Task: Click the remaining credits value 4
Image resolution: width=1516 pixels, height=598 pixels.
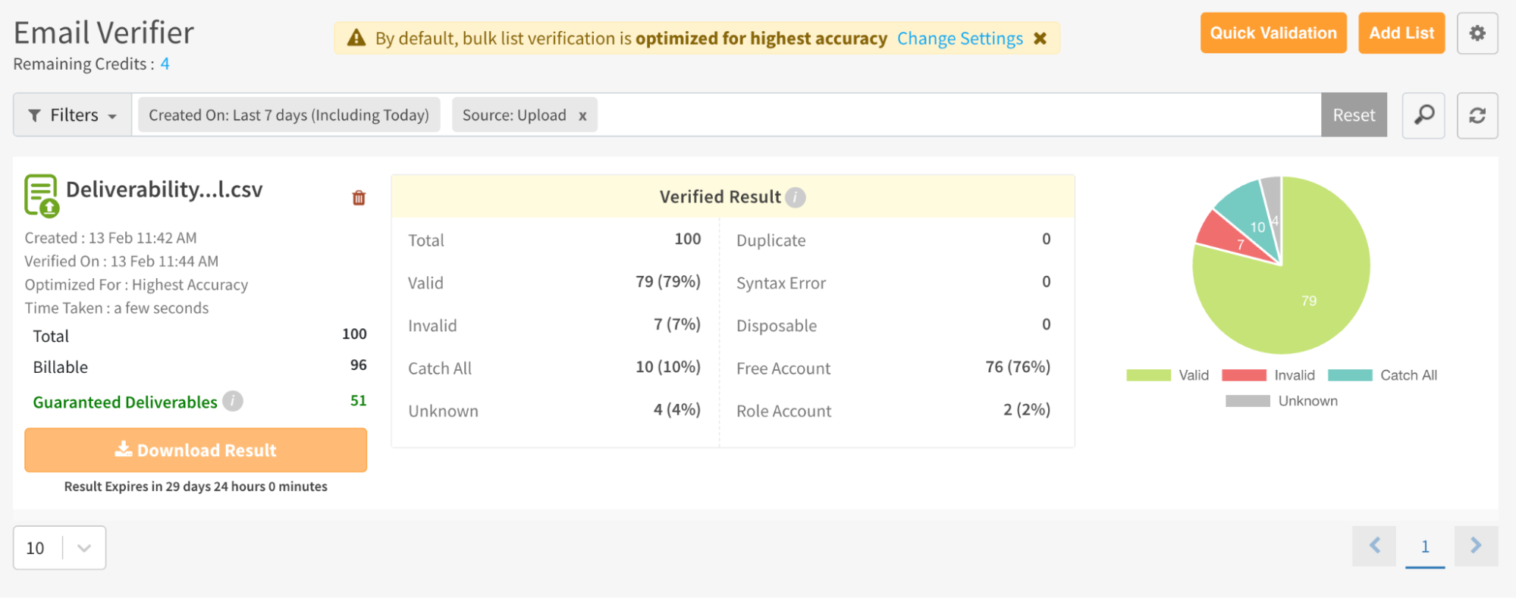Action: pyautogui.click(x=165, y=64)
